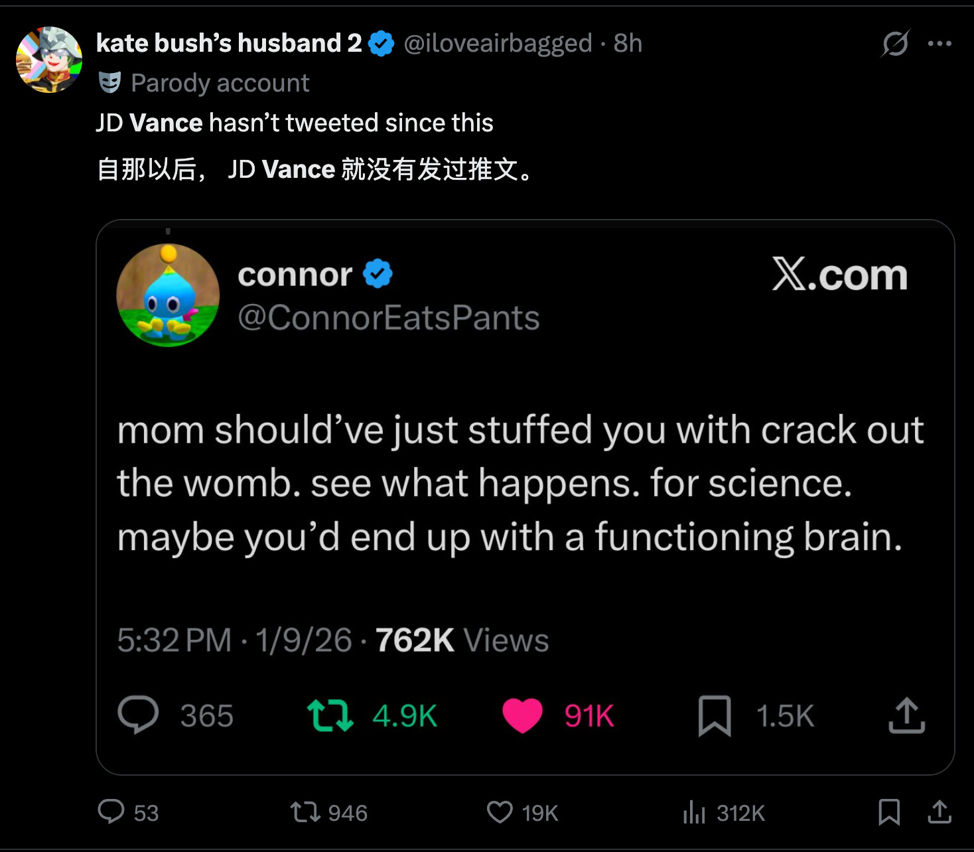Viewport: 974px width, 852px height.
Task: Click the reply icon with 53 replies
Action: coord(111,812)
